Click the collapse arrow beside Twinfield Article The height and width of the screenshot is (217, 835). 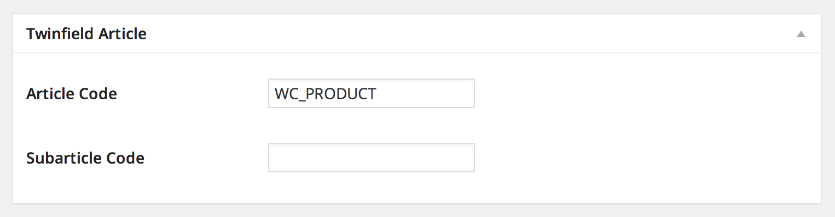[801, 34]
